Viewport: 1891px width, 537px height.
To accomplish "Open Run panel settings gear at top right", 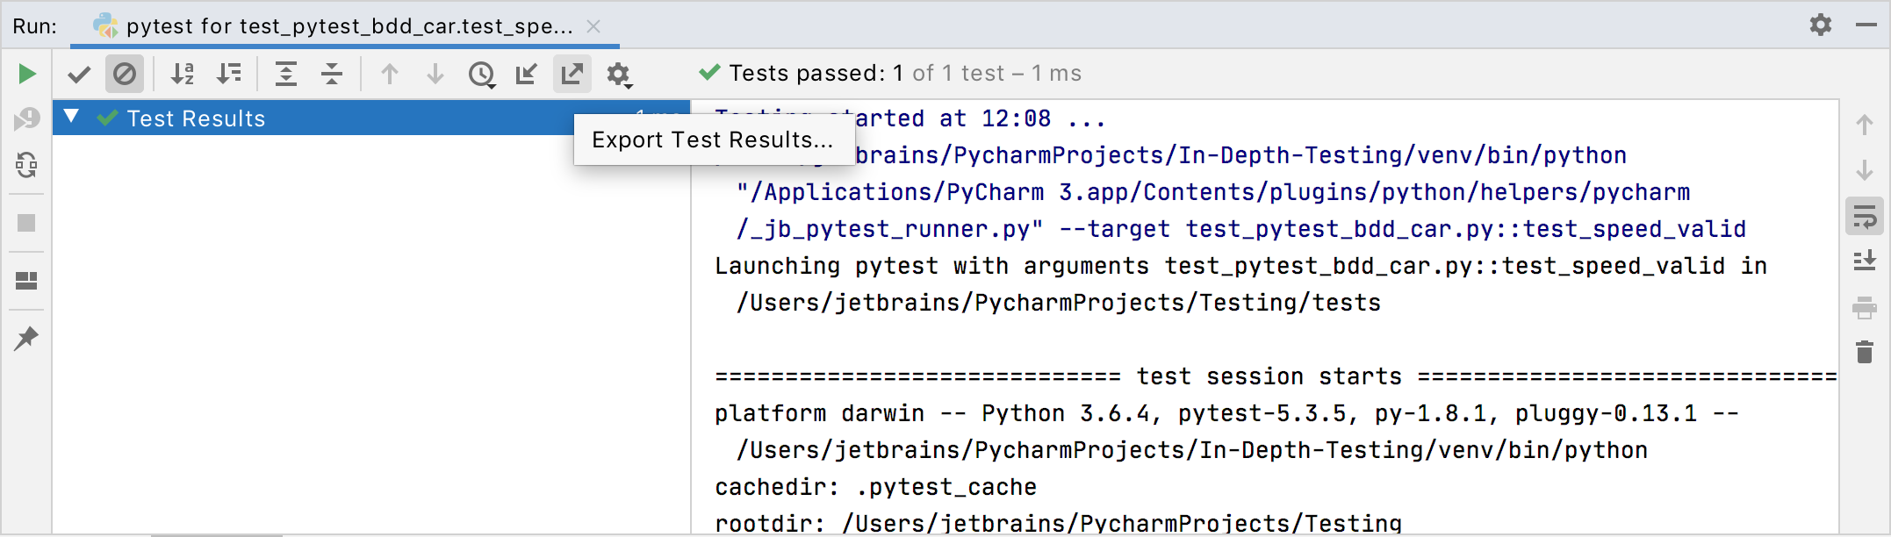I will (1821, 25).
